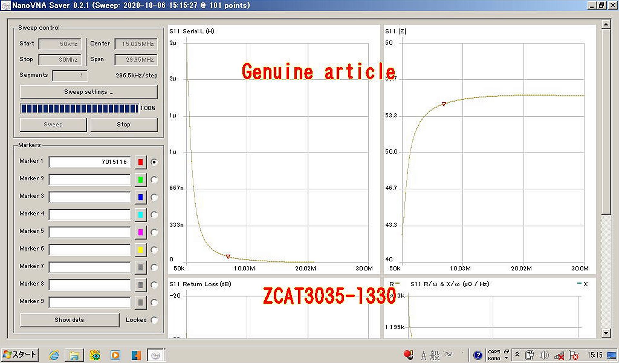
Task: Select Marker 6 radio button
Action: click(154, 250)
